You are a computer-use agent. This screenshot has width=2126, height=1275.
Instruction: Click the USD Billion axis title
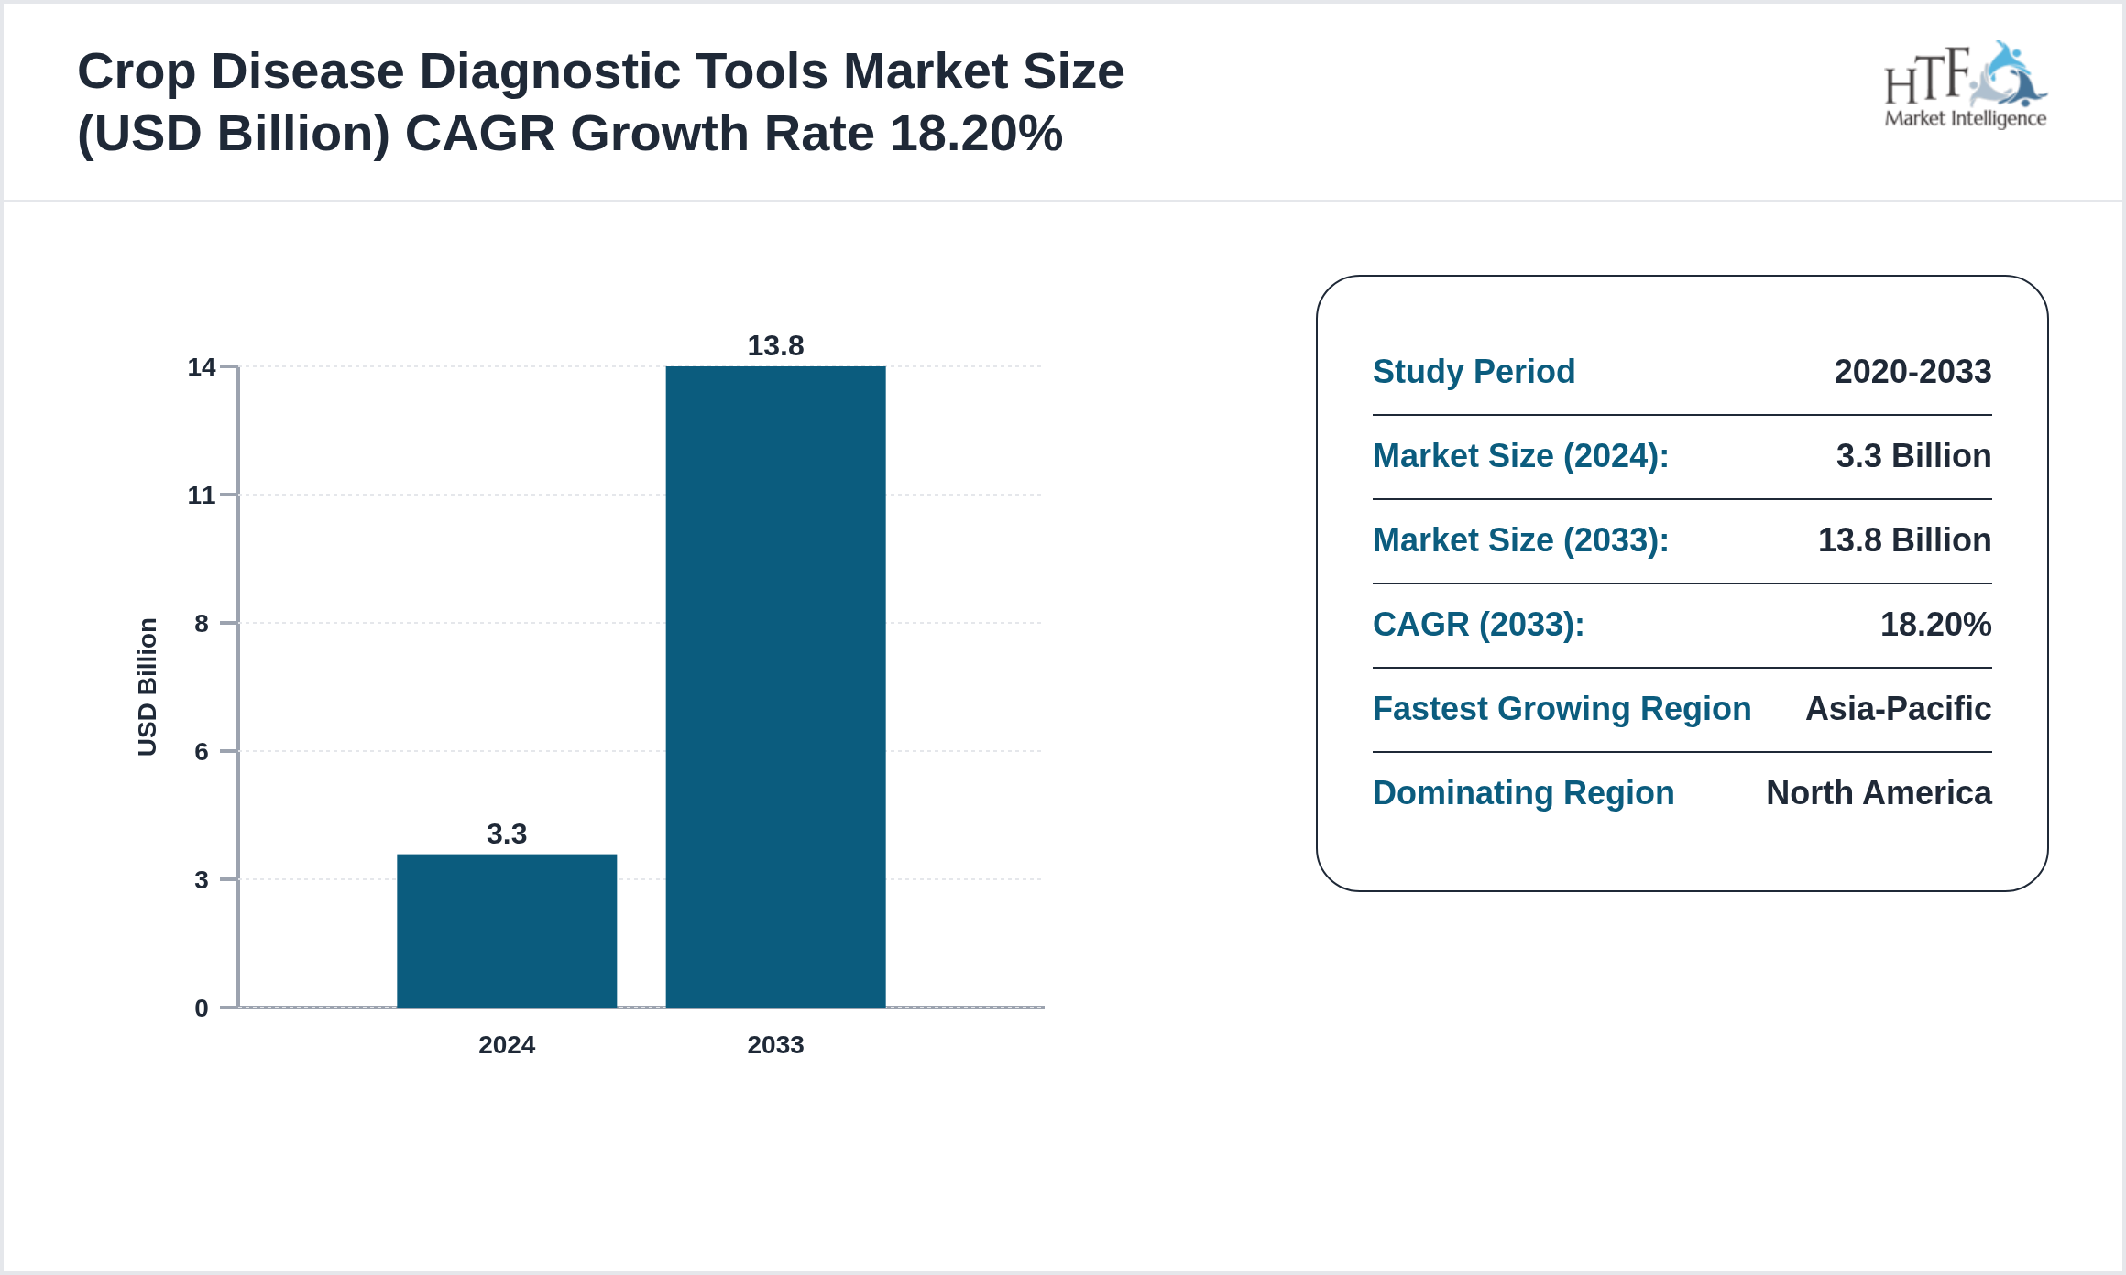tap(148, 684)
